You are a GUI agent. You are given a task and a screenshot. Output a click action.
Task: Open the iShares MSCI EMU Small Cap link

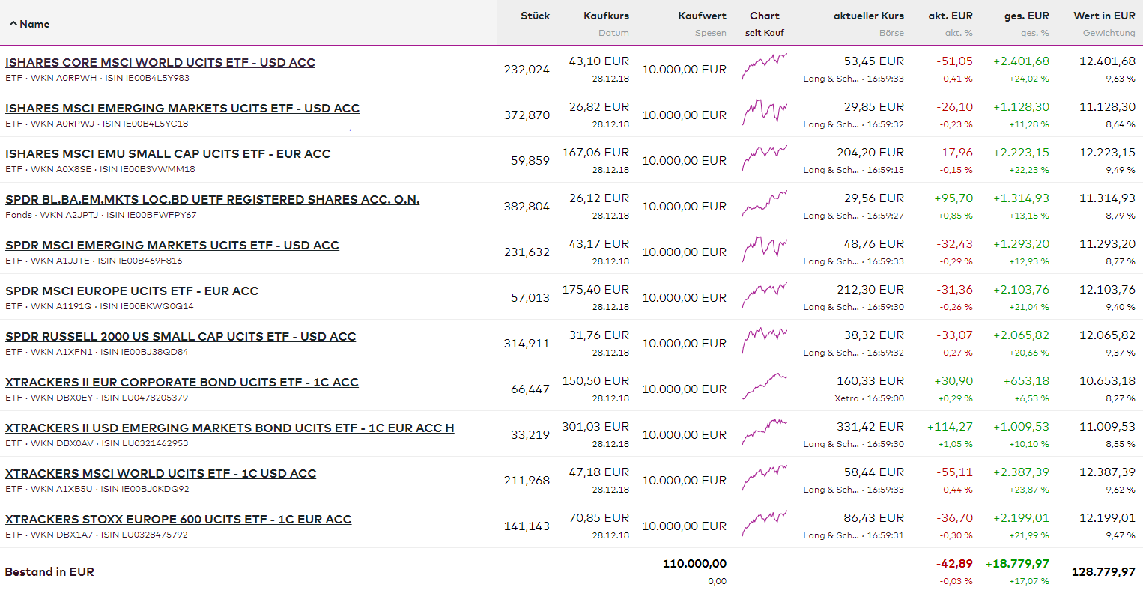168,154
